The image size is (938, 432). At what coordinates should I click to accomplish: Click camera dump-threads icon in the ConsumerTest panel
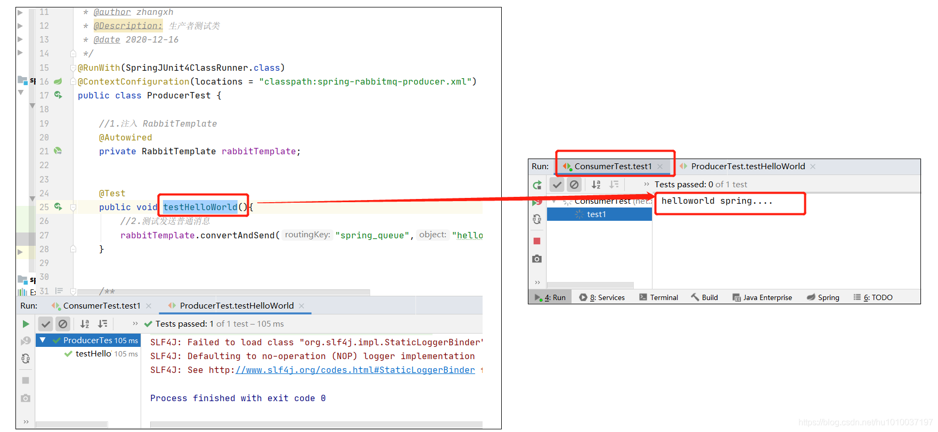click(x=537, y=259)
